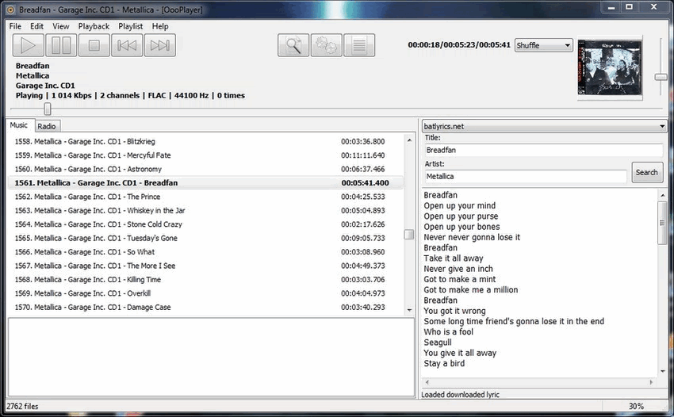Click the Garage Inc. CD1 album label
674x417 pixels.
(x=45, y=86)
